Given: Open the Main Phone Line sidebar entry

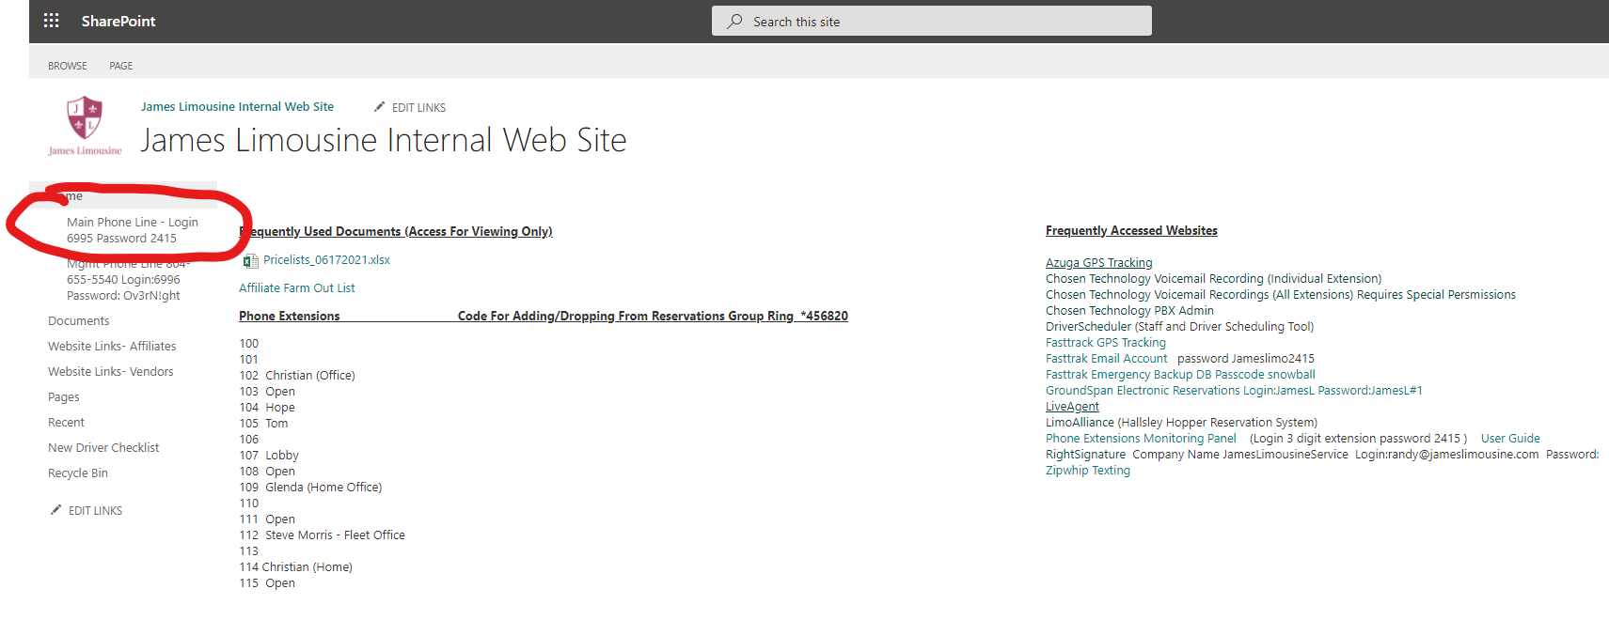Looking at the screenshot, I should 133,230.
